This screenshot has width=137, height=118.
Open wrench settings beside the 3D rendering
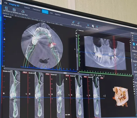[x=134, y=84]
